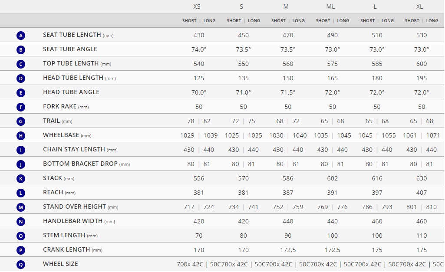Click the circled M Stand Over Height icon
This screenshot has width=445, height=272.
point(21,207)
